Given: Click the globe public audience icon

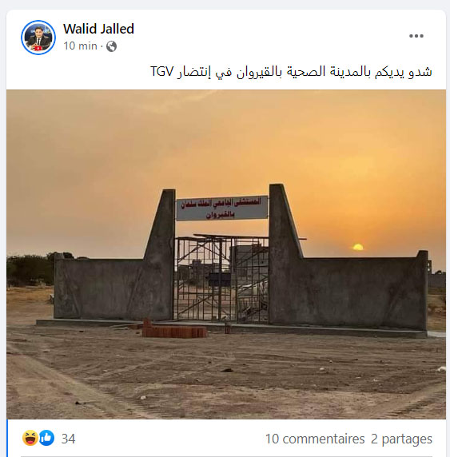Looking at the screenshot, I should click(x=111, y=46).
